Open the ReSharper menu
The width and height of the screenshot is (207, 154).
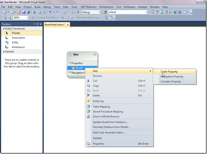pos(130,7)
